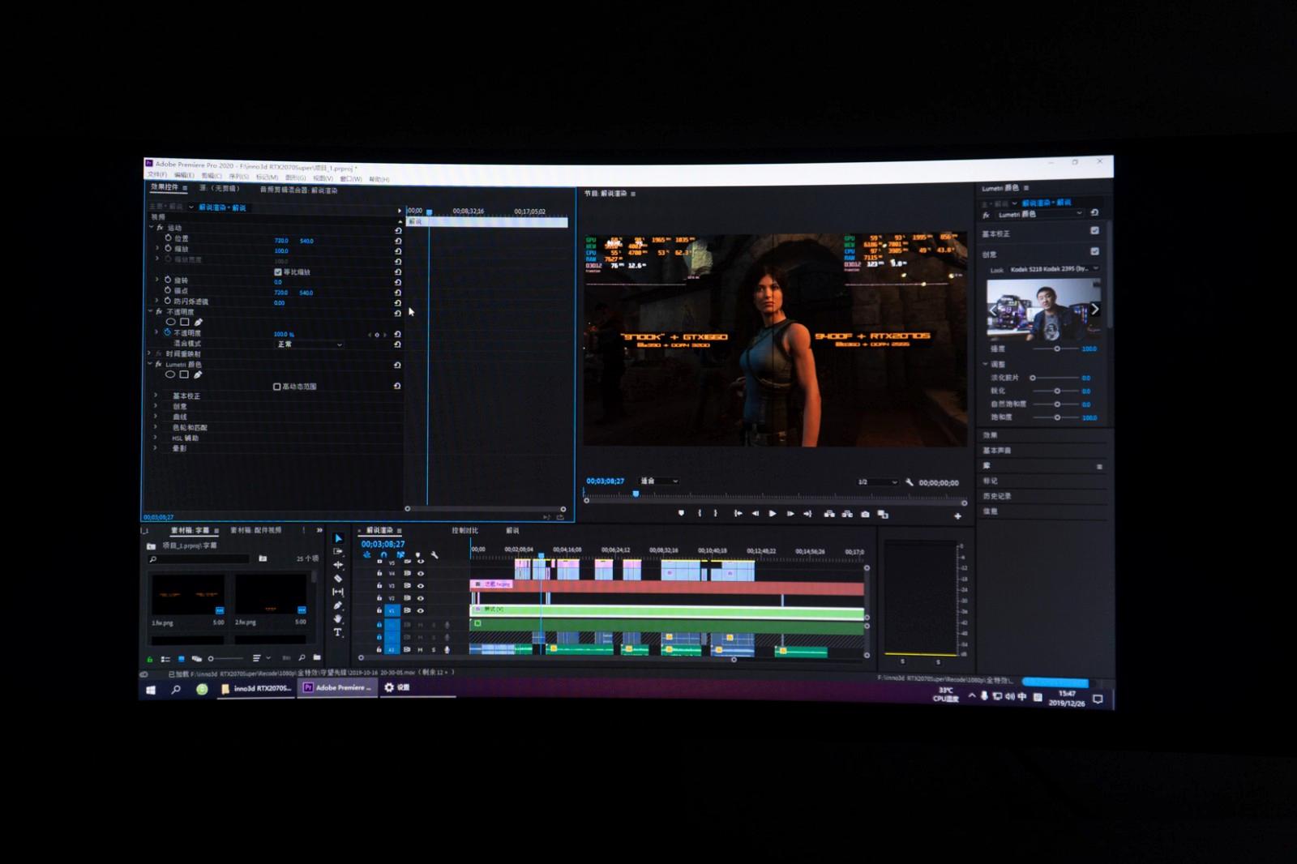Draw free mask with pen under Lumetri effect
The width and height of the screenshot is (1297, 864).
pos(198,374)
